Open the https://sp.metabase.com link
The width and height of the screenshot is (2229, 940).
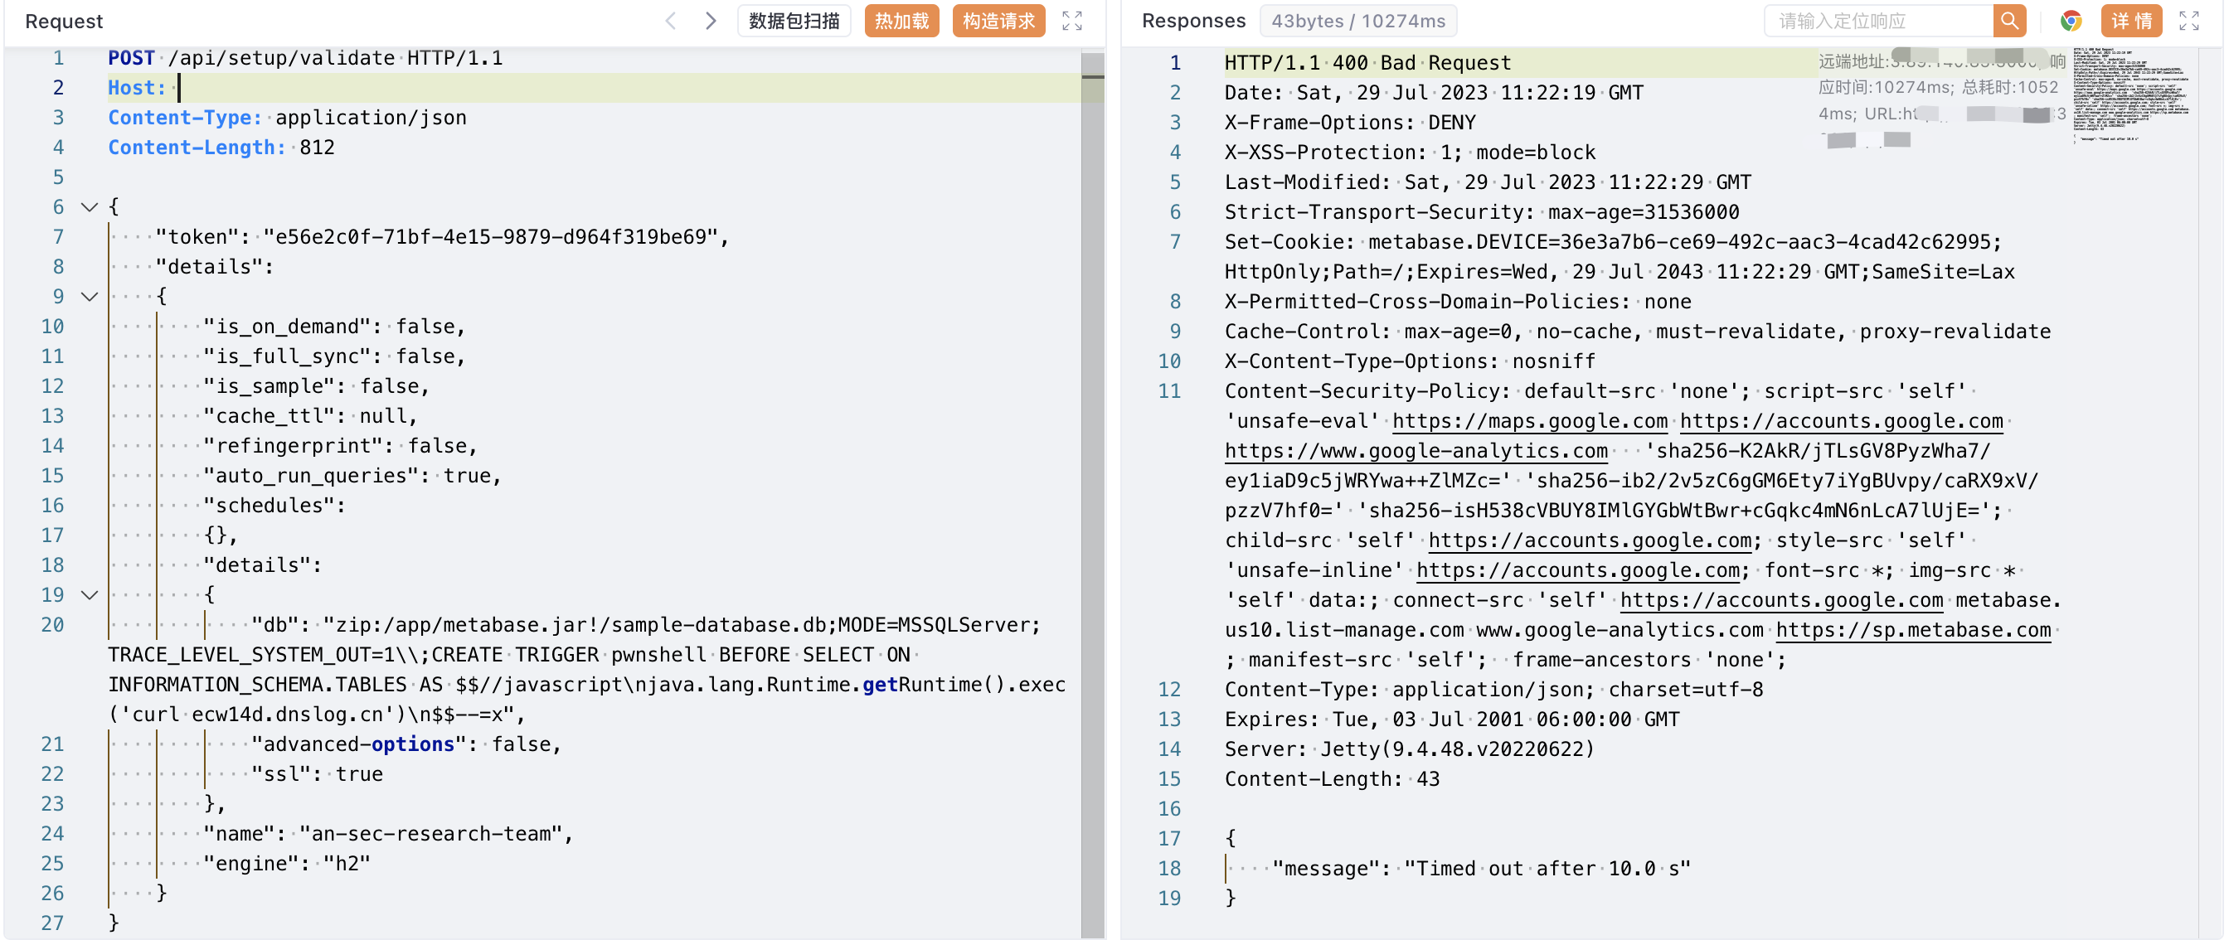pos(1912,629)
